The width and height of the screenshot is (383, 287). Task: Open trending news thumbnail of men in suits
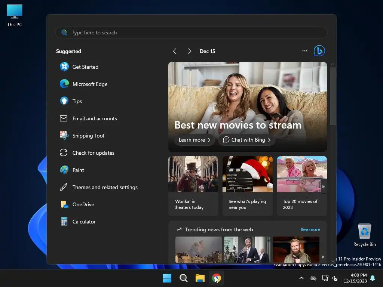tap(247, 249)
